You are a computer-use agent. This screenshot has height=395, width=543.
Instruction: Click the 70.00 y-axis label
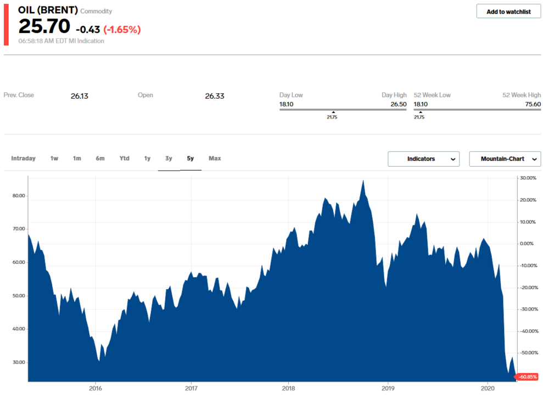pyautogui.click(x=19, y=229)
